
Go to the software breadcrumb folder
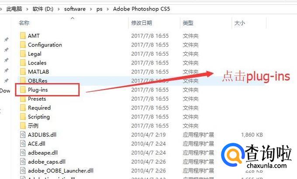[75, 9]
